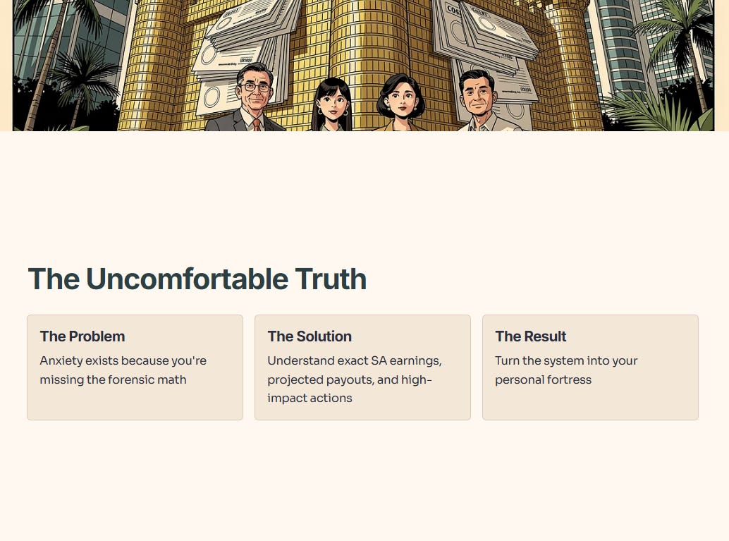729x541 pixels.
Task: Click the "missing the forensic math" text
Action: (x=113, y=379)
